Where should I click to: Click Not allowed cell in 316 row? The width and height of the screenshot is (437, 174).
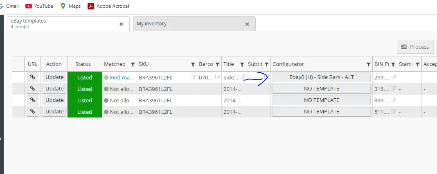click(x=119, y=89)
